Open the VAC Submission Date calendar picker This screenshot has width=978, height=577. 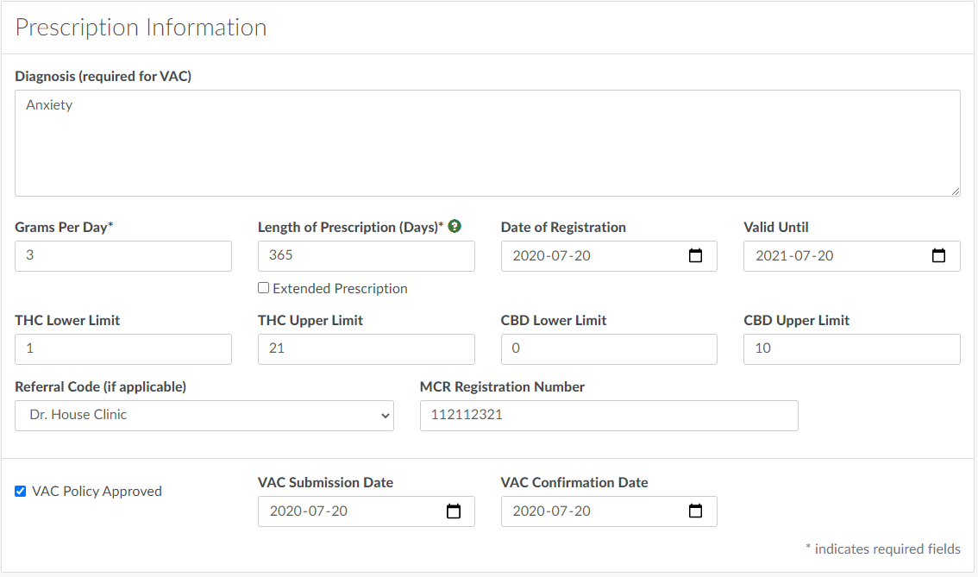(x=454, y=511)
